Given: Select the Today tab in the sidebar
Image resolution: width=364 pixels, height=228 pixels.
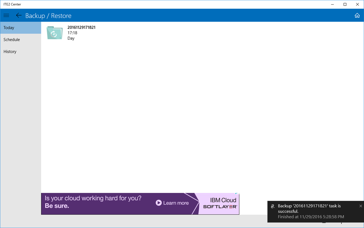Looking at the screenshot, I should click(x=9, y=28).
